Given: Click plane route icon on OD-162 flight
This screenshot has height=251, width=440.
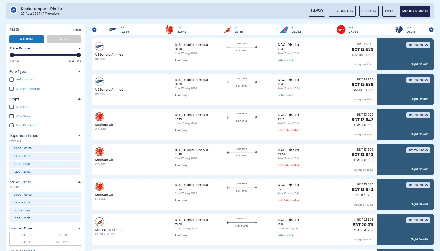Looking at the screenshot, I should click(x=228, y=152).
